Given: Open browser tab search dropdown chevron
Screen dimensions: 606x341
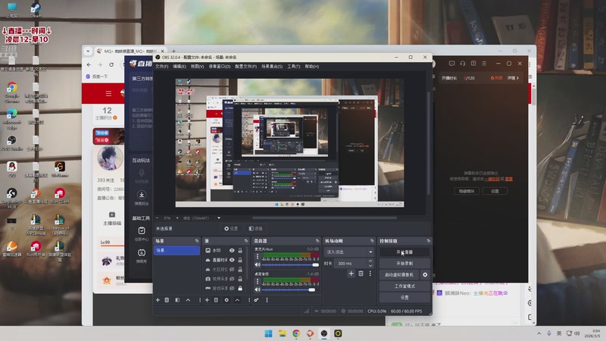Looking at the screenshot, I should [x=88, y=51].
